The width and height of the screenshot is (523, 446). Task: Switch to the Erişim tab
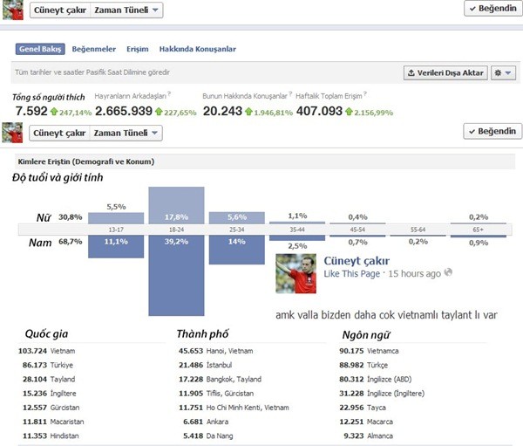(x=138, y=49)
